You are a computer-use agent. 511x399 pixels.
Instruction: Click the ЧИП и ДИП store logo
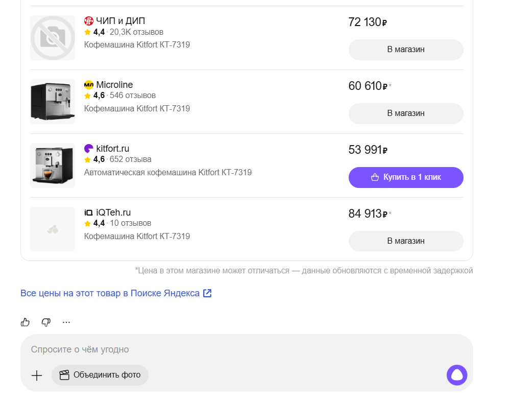coord(89,21)
